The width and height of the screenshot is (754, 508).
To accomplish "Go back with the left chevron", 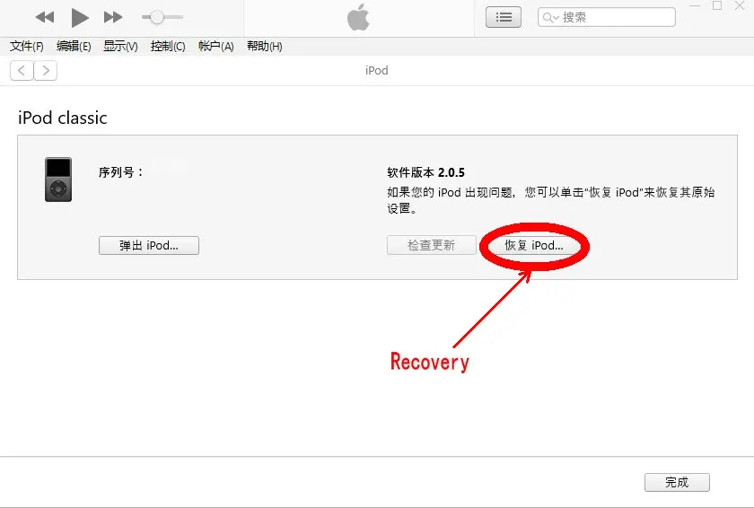I will (22, 71).
